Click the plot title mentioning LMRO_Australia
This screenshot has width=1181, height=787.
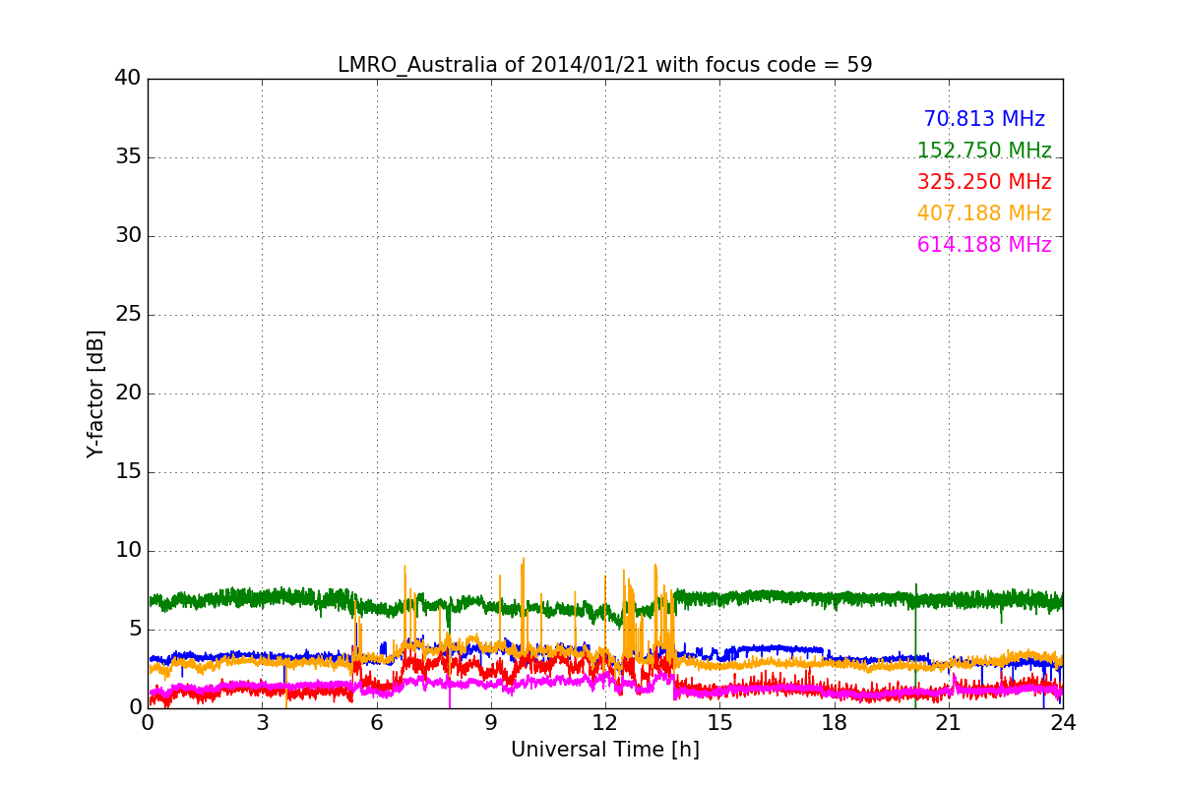point(604,65)
